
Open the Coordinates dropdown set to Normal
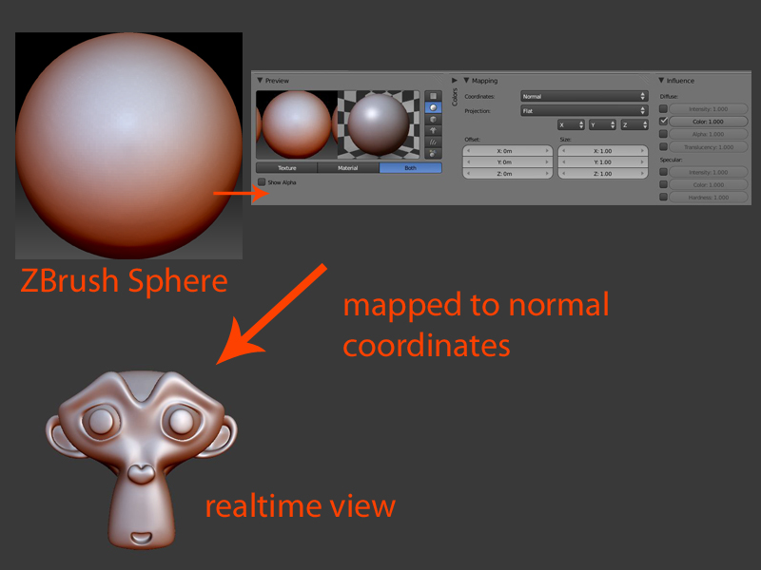tap(584, 96)
